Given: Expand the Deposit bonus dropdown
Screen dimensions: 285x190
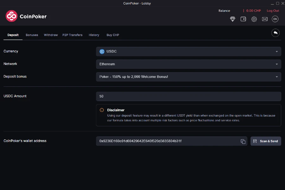Looking at the screenshot, I should tap(188, 77).
